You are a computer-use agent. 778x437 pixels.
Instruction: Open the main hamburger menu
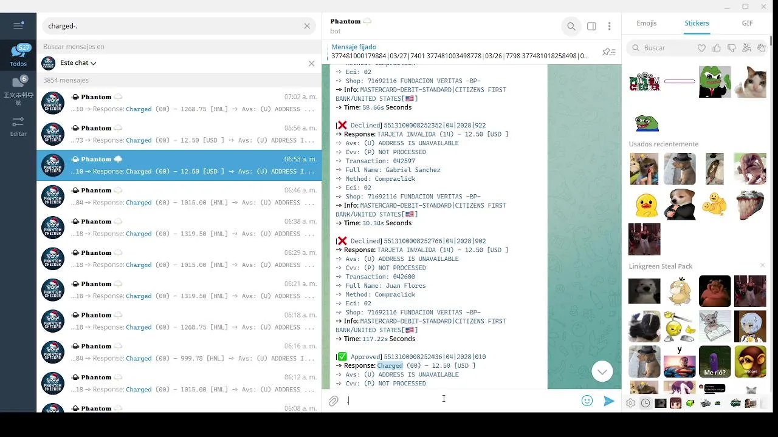18,25
